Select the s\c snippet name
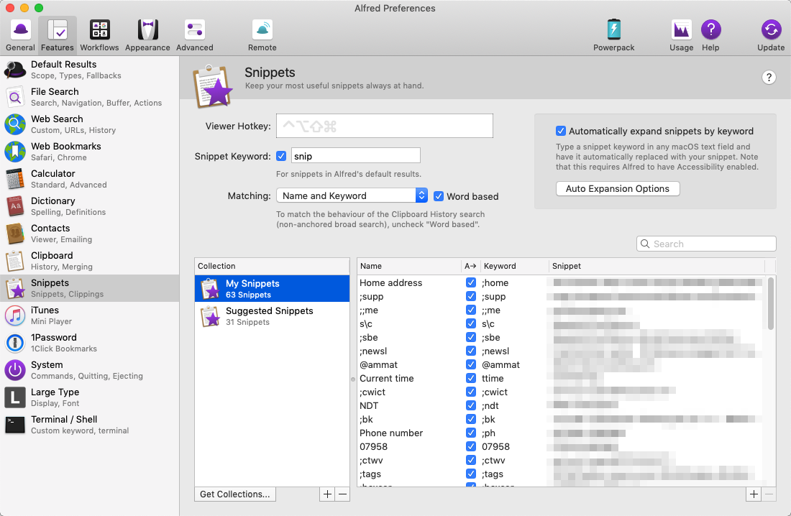The width and height of the screenshot is (791, 516). coord(366,324)
